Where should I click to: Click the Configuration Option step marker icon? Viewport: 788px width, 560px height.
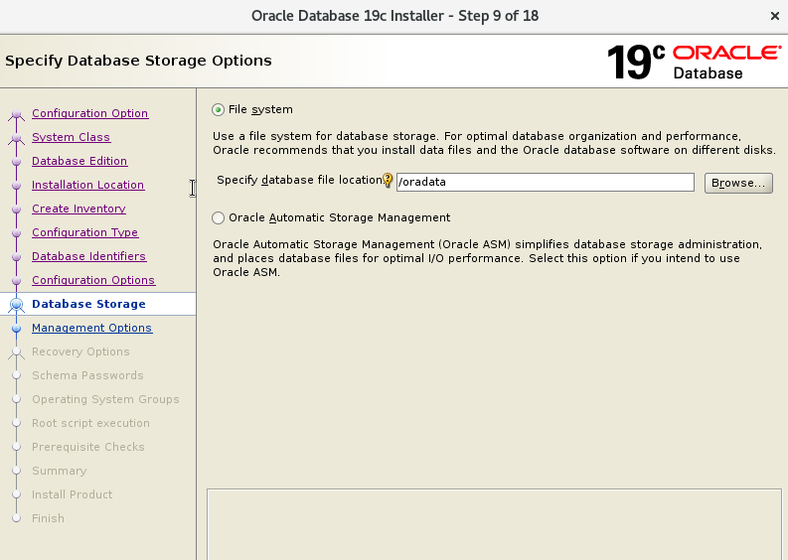point(17,114)
